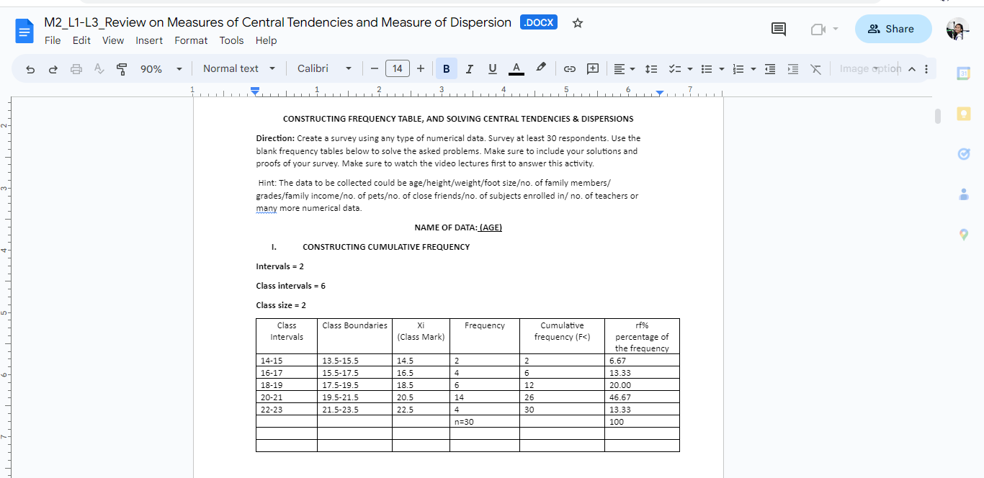Click the Class intervals = 6 line
984x478 pixels.
tap(291, 286)
